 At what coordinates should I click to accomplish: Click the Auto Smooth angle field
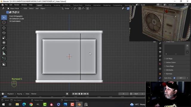pyautogui.click(x=181, y=78)
